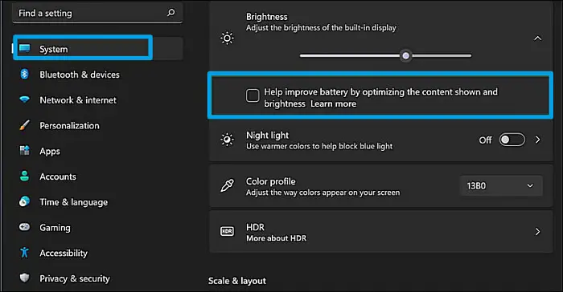This screenshot has width=563, height=292.
Task: Collapse the Brightness section chevron
Action: click(537, 39)
